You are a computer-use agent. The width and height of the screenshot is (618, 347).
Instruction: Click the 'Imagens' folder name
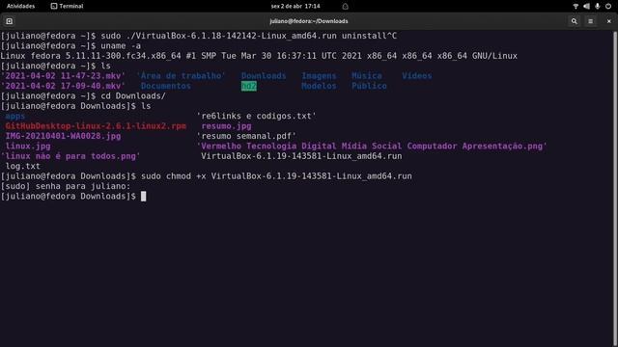pos(319,75)
